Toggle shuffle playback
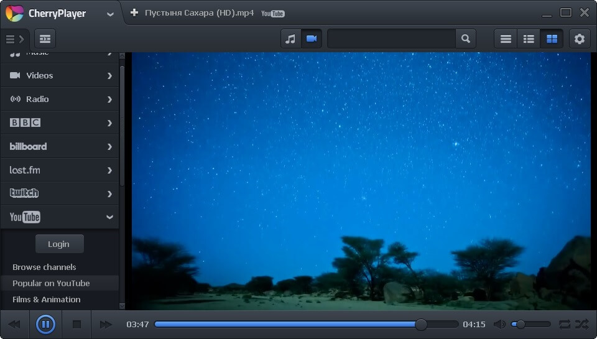Image resolution: width=597 pixels, height=339 pixels. click(x=581, y=324)
